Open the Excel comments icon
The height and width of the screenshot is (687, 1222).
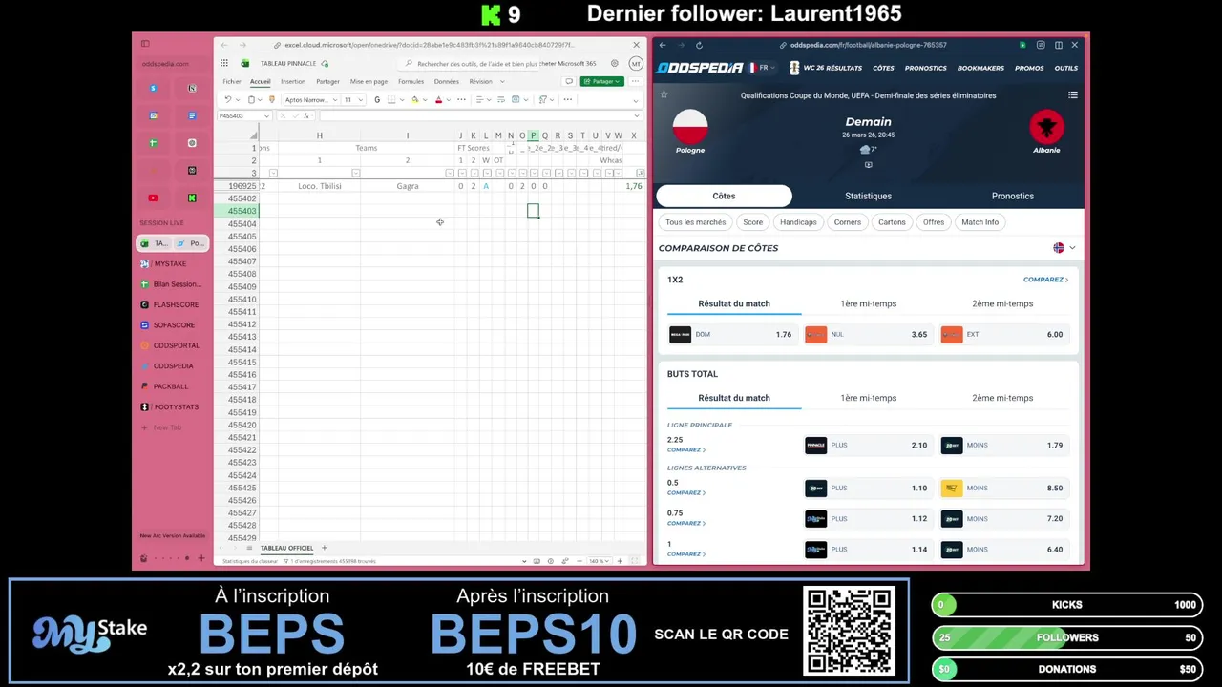[x=569, y=82]
